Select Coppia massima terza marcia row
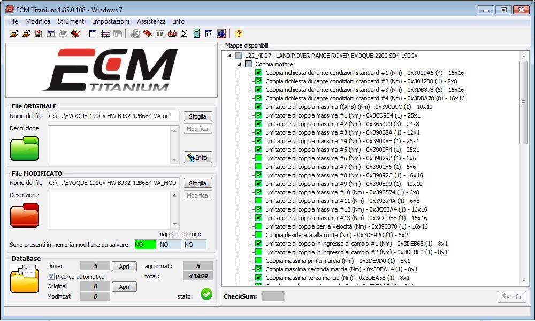This screenshot has height=321, width=535. tap(338, 278)
